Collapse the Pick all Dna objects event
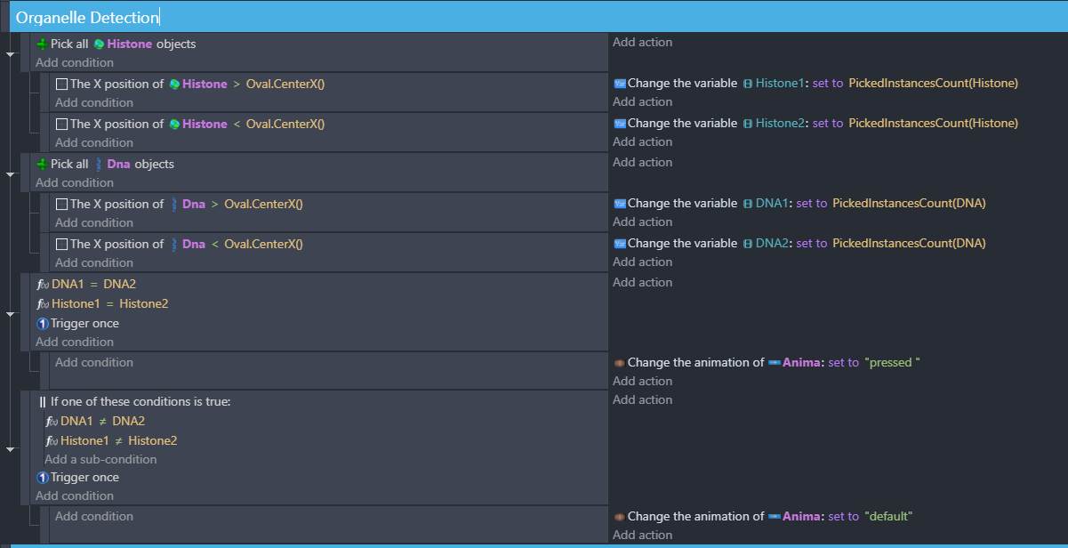The height and width of the screenshot is (548, 1068). pyautogui.click(x=11, y=174)
